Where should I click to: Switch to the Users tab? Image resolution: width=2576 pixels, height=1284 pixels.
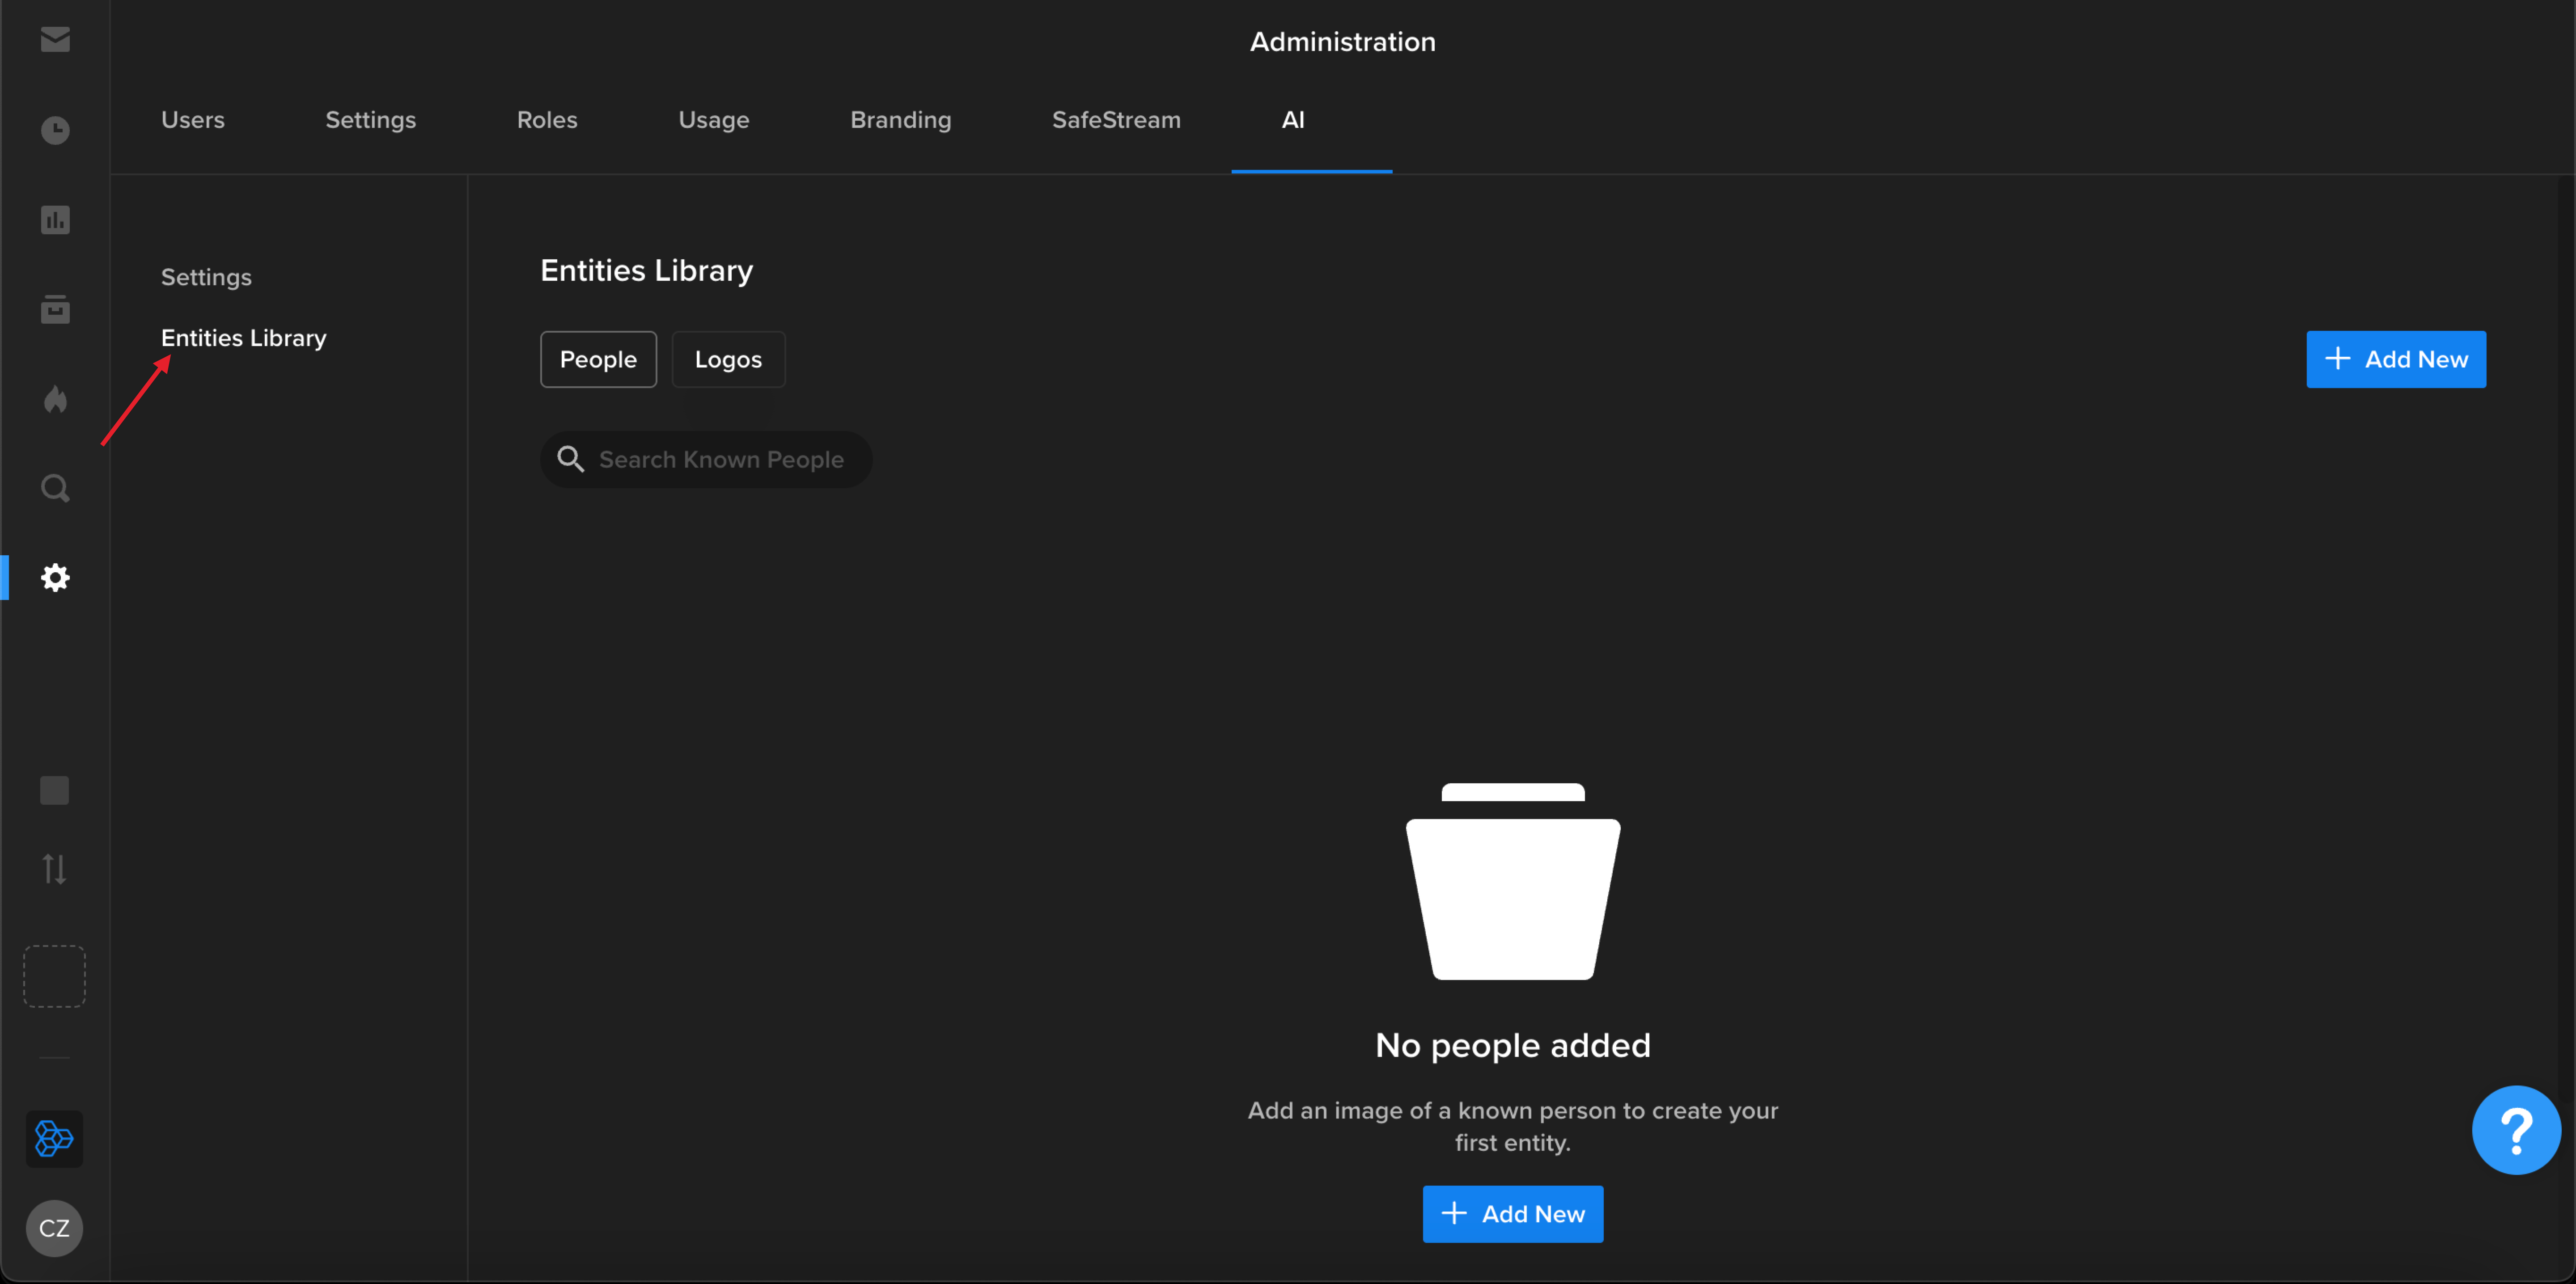[x=193, y=120]
